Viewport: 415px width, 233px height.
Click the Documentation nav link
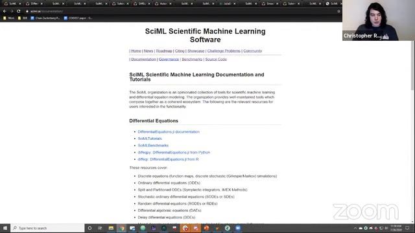(143, 59)
